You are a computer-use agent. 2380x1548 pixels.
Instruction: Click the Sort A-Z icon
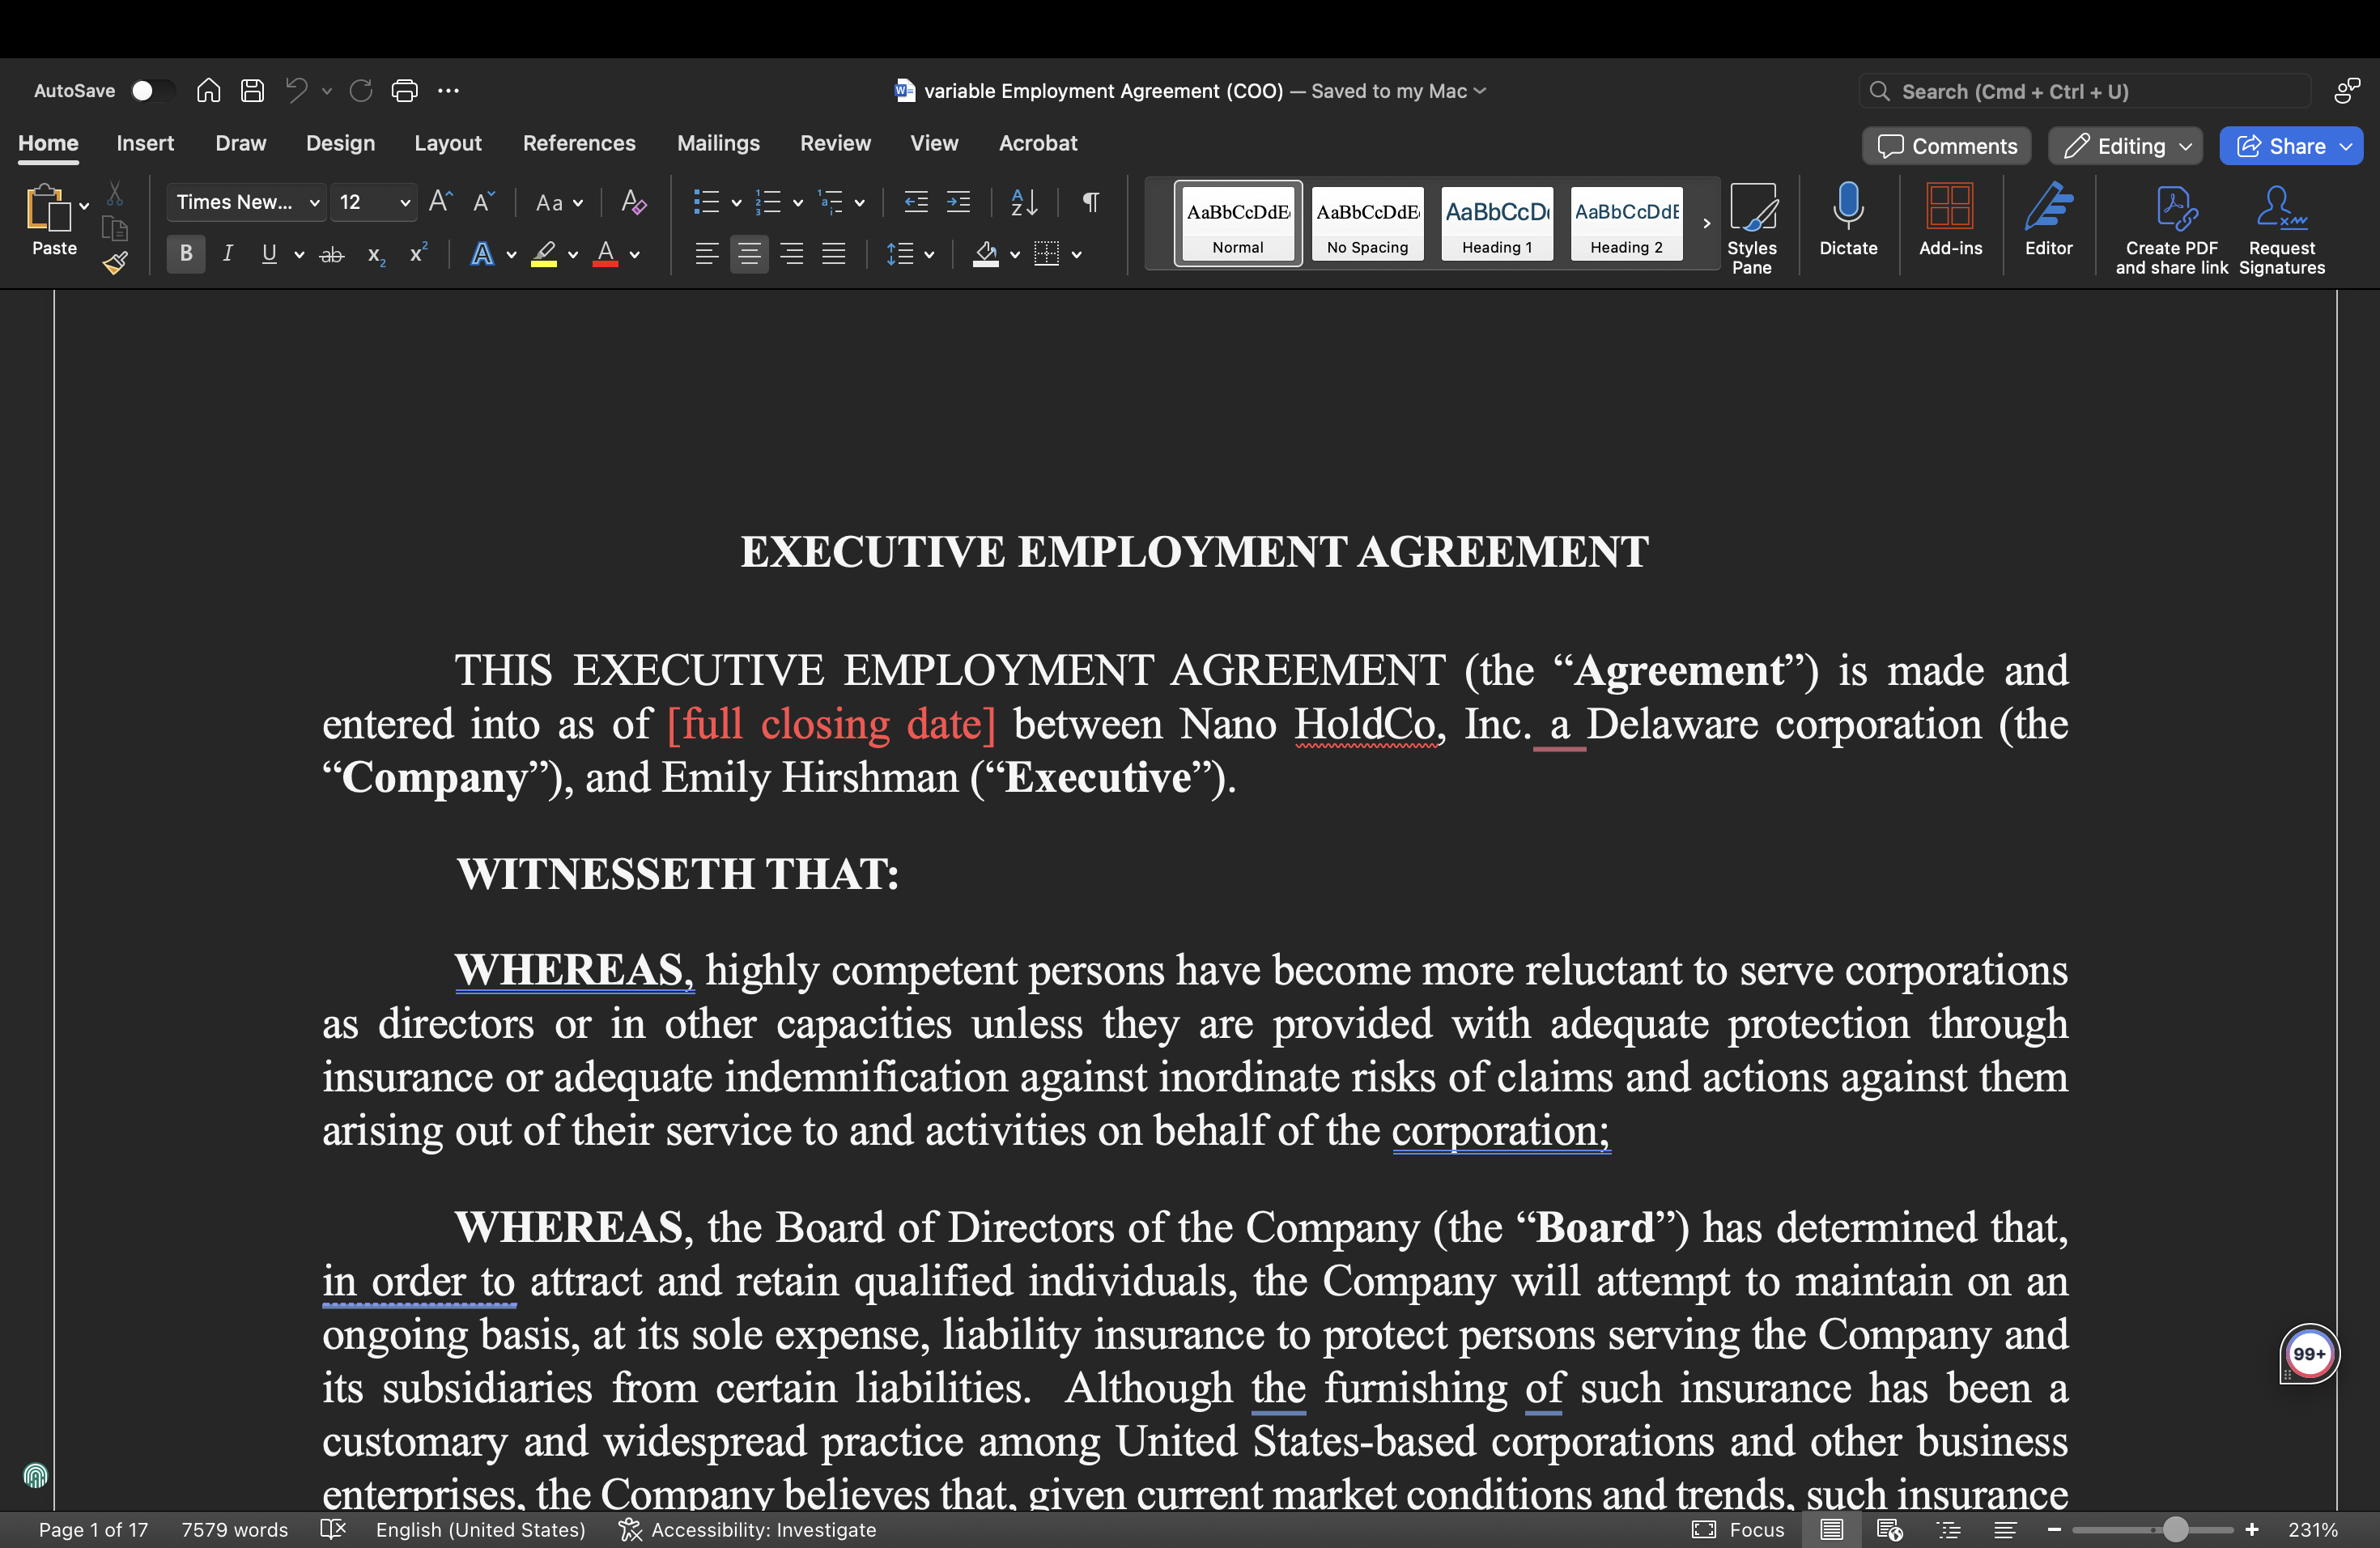[x=1023, y=202]
